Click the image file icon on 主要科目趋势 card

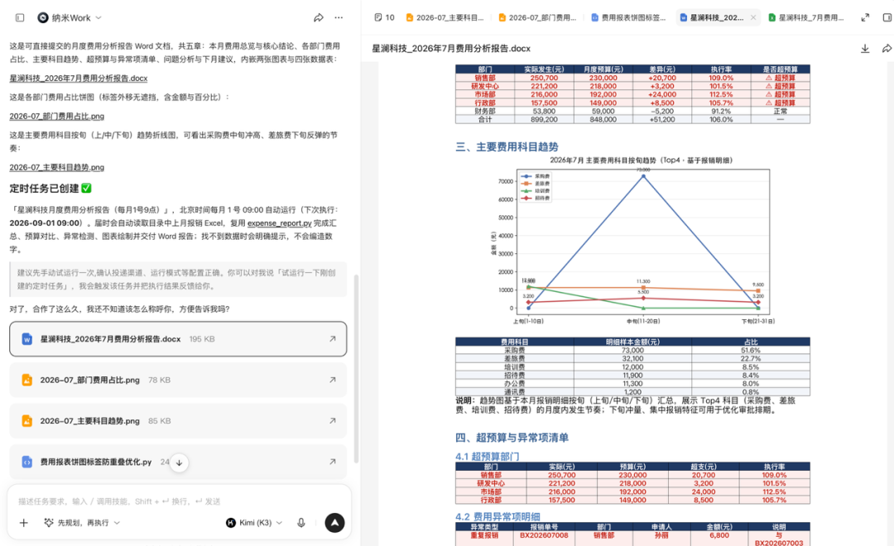coord(26,421)
